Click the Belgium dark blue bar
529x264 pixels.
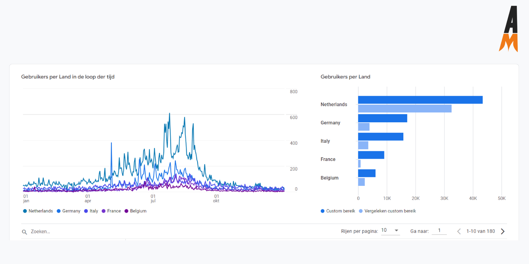367,173
